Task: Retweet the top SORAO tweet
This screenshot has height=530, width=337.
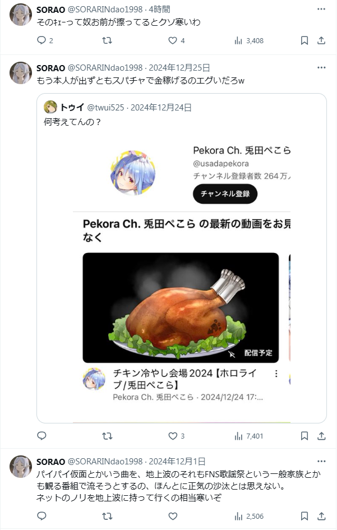Action: click(107, 40)
